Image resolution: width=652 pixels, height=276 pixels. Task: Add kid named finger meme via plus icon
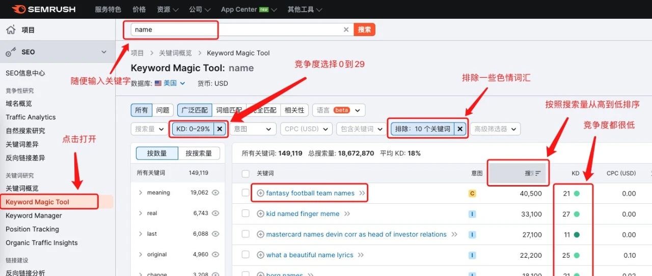point(261,214)
